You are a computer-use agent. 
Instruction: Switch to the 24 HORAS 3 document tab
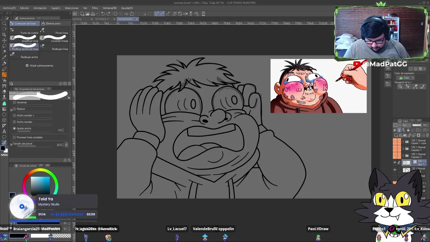click(x=101, y=19)
